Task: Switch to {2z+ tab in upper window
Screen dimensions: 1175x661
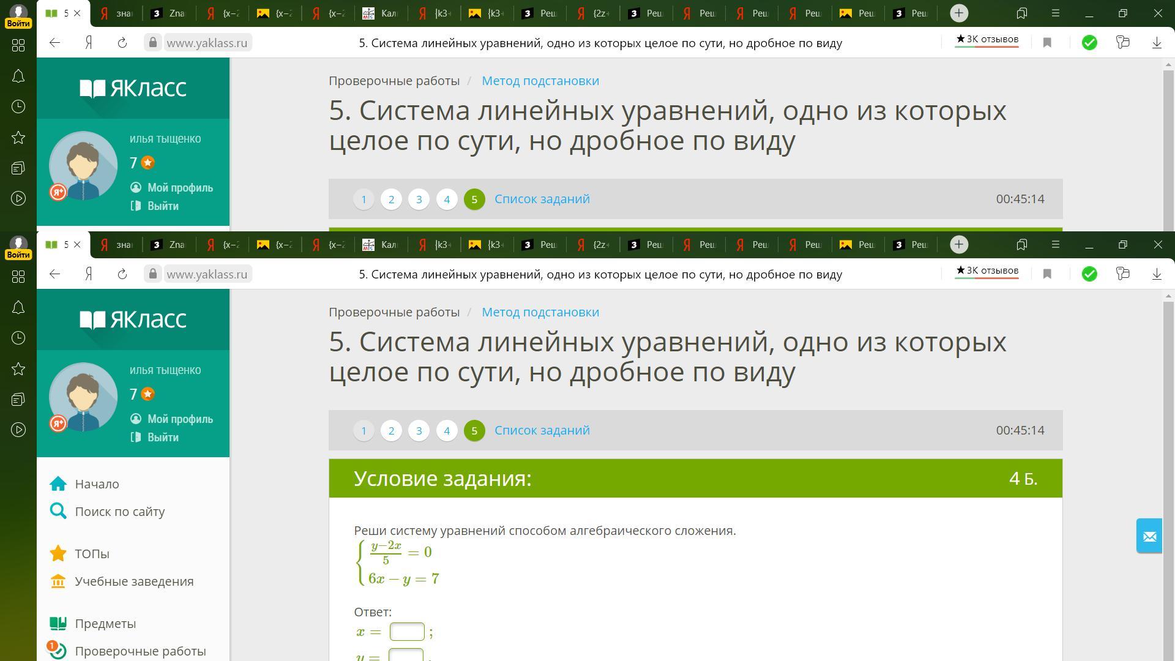Action: point(593,13)
